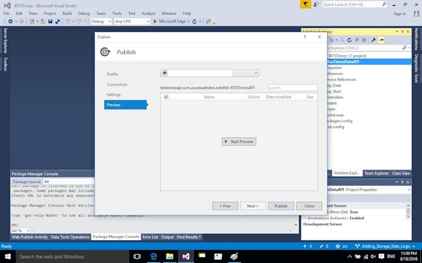Open the publish Profile dropdown

(209, 73)
